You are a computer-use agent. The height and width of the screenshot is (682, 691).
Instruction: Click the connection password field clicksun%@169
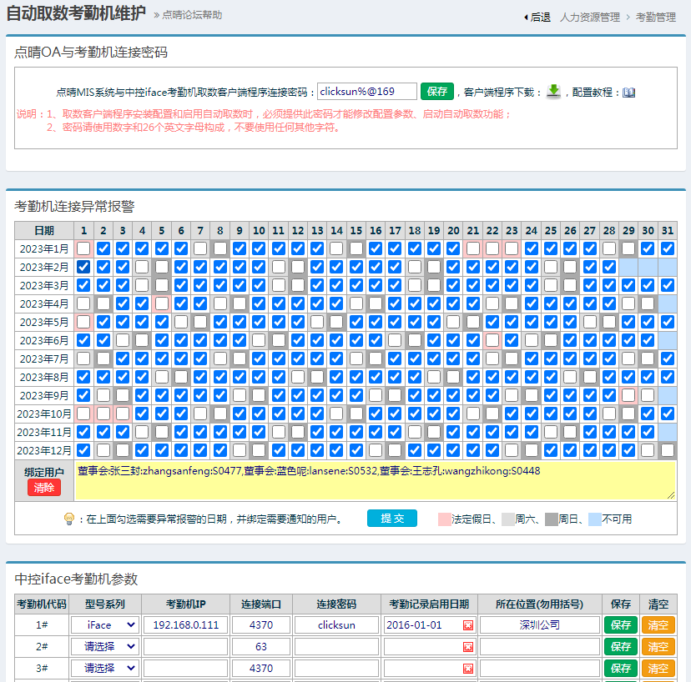click(x=366, y=91)
